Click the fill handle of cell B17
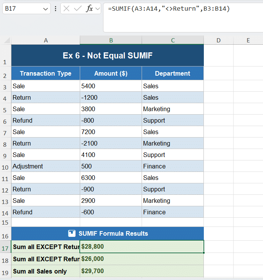Viewport: 263px width, 280px height. click(203, 252)
